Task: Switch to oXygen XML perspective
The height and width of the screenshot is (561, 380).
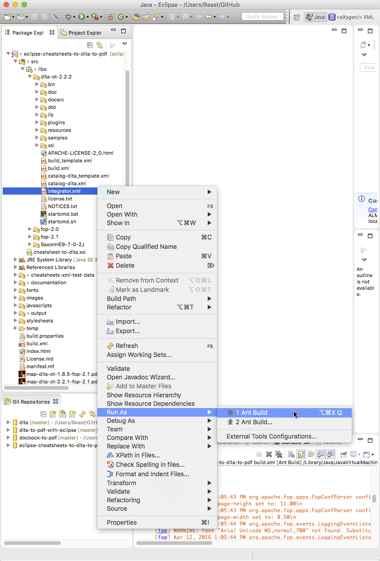Action: [x=351, y=17]
